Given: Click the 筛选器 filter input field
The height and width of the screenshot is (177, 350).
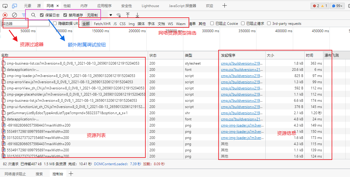Looking at the screenshot, I should click(25, 24).
